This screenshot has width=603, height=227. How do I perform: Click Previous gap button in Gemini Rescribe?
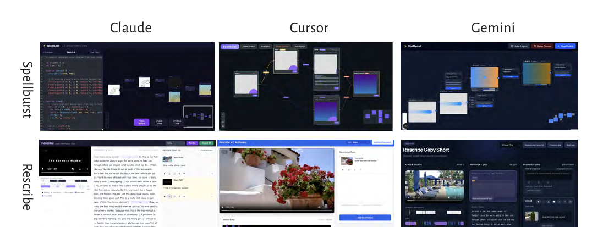pos(555,145)
